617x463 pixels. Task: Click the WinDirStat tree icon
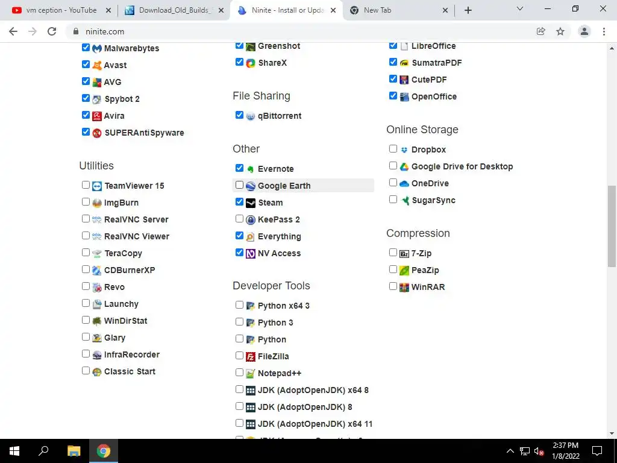[97, 321]
